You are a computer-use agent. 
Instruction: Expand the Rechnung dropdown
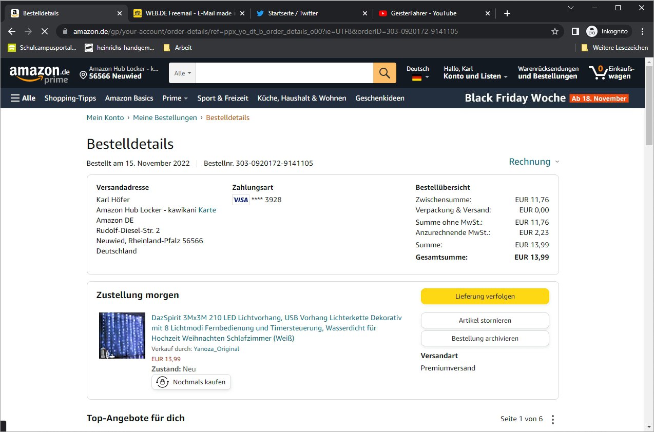pos(534,162)
